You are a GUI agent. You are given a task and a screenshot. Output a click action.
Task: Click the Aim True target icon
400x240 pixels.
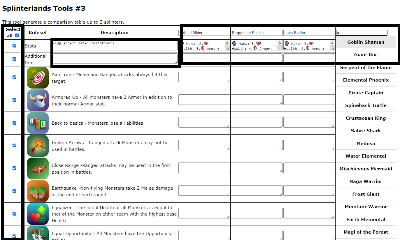(x=38, y=77)
